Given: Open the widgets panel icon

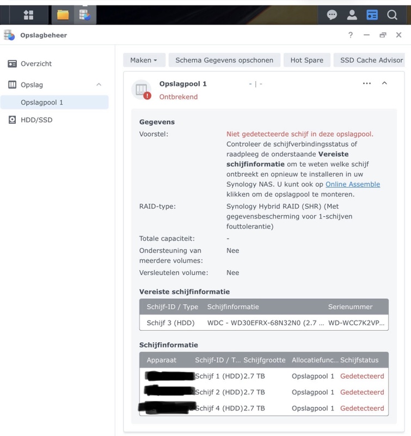Looking at the screenshot, I should click(372, 15).
